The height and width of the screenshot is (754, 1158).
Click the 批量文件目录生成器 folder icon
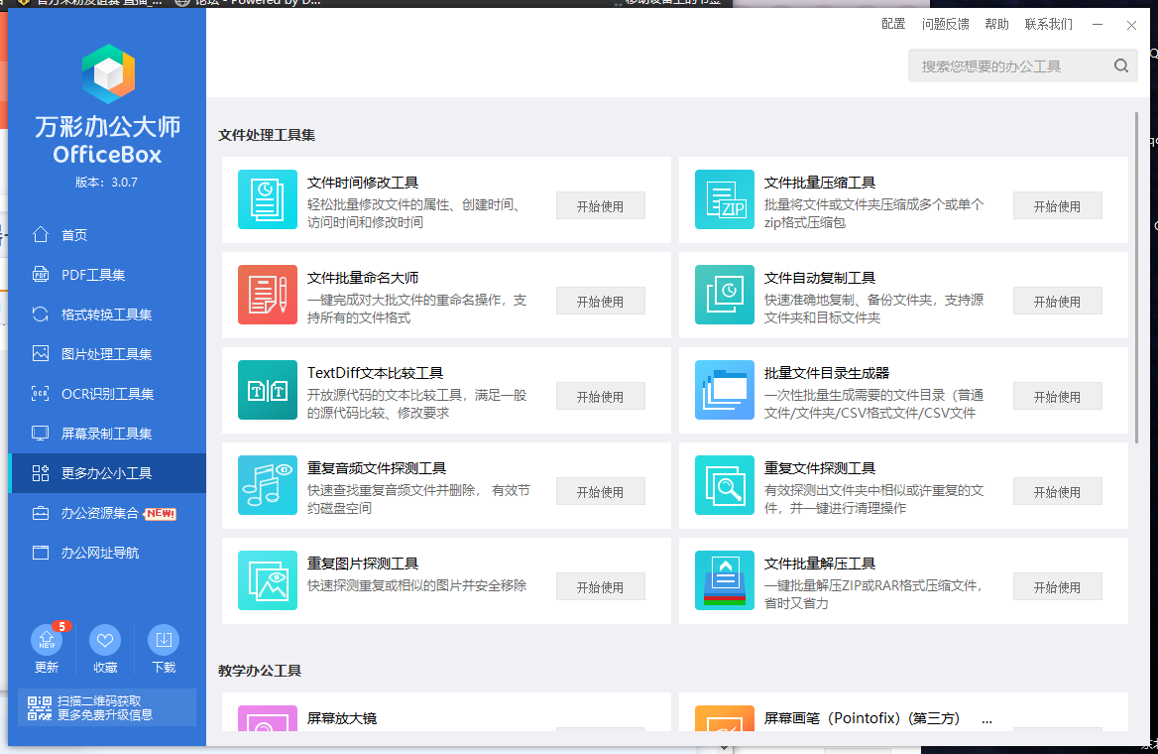pyautogui.click(x=725, y=390)
